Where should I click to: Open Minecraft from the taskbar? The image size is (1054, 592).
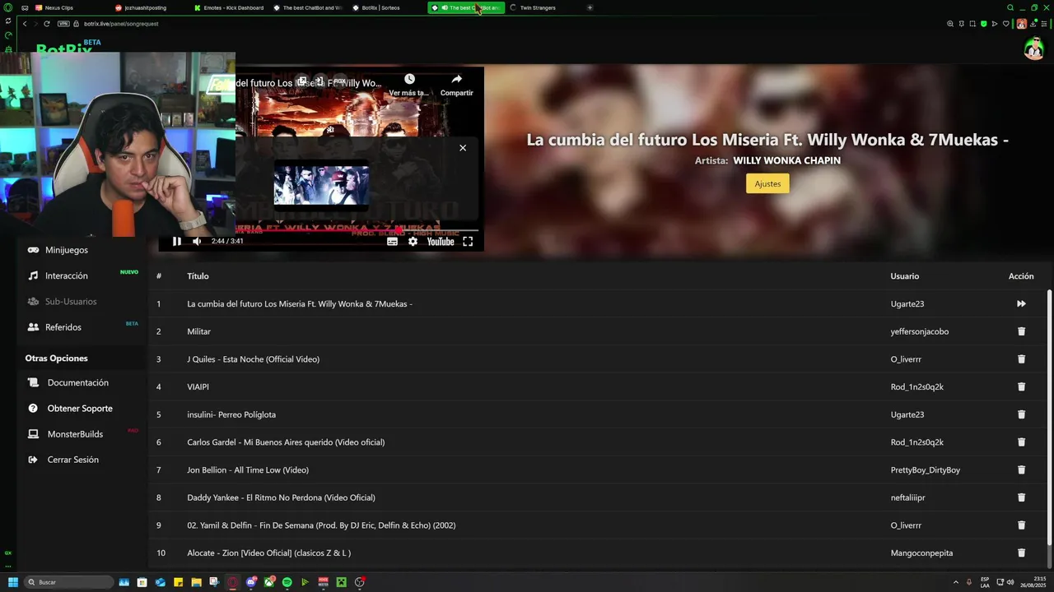tap(341, 582)
